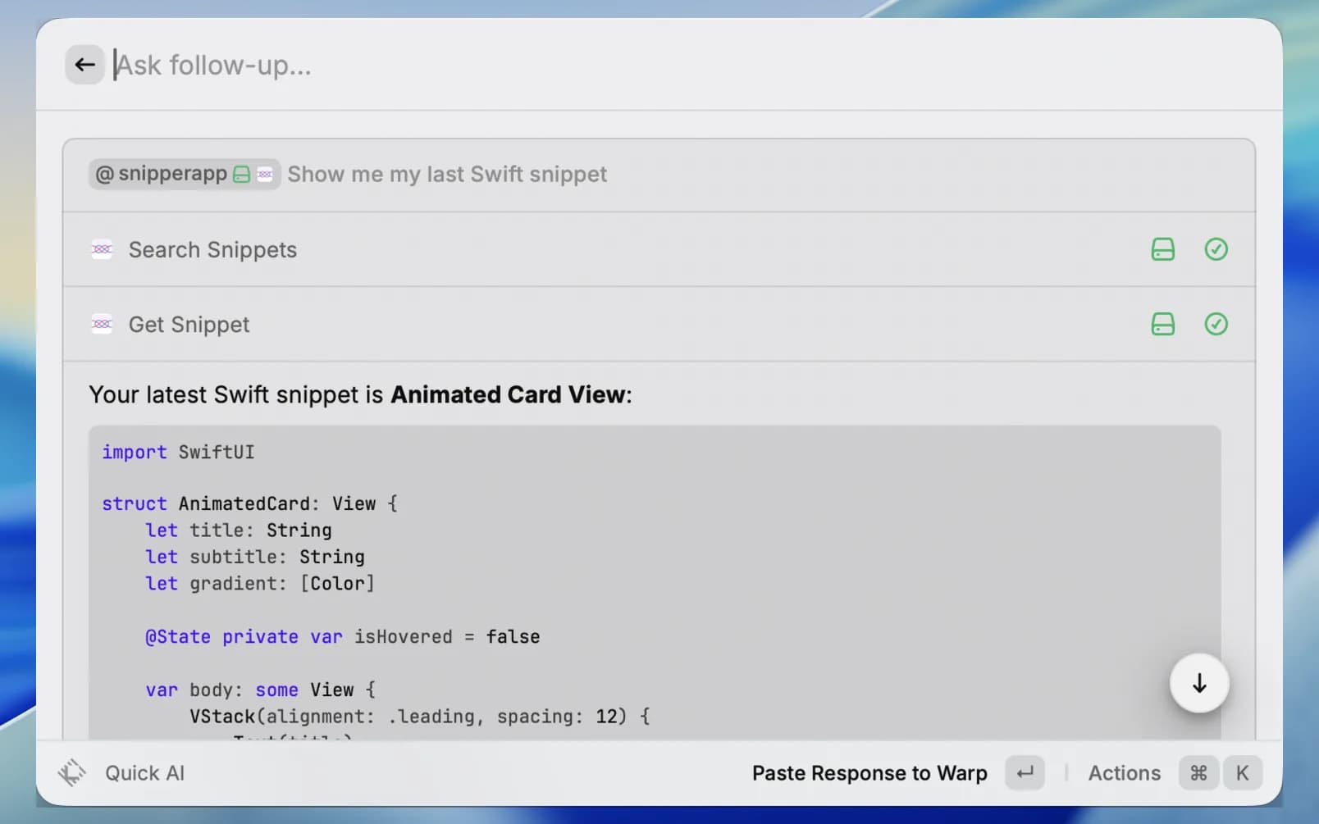Screen dimensions: 1319x824
Task: Click the checkmark status icon for Search Snippets
Action: 1216,249
